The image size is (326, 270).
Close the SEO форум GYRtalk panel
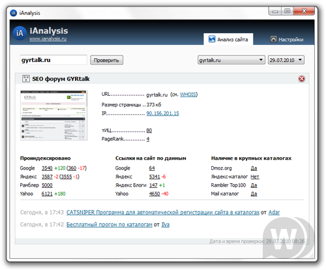click(x=301, y=79)
